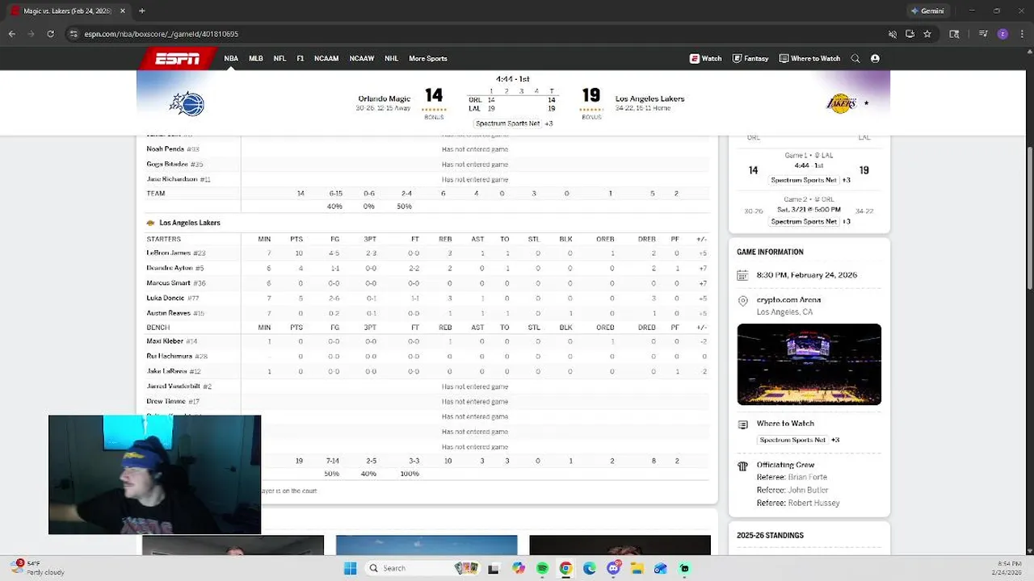Click referee name Brian Forte
Image resolution: width=1034 pixels, height=581 pixels.
click(807, 477)
